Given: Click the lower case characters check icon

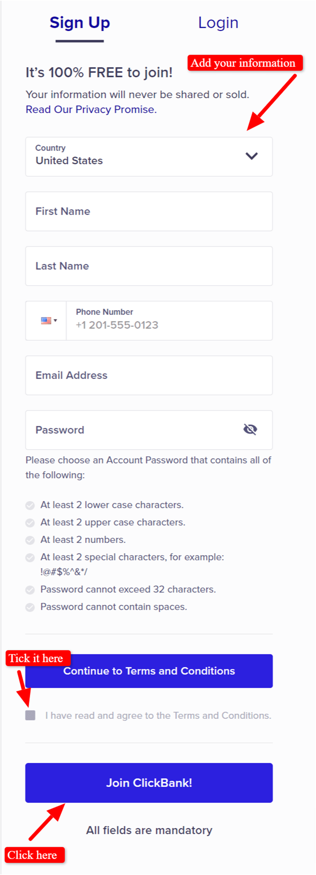Looking at the screenshot, I should 30,505.
